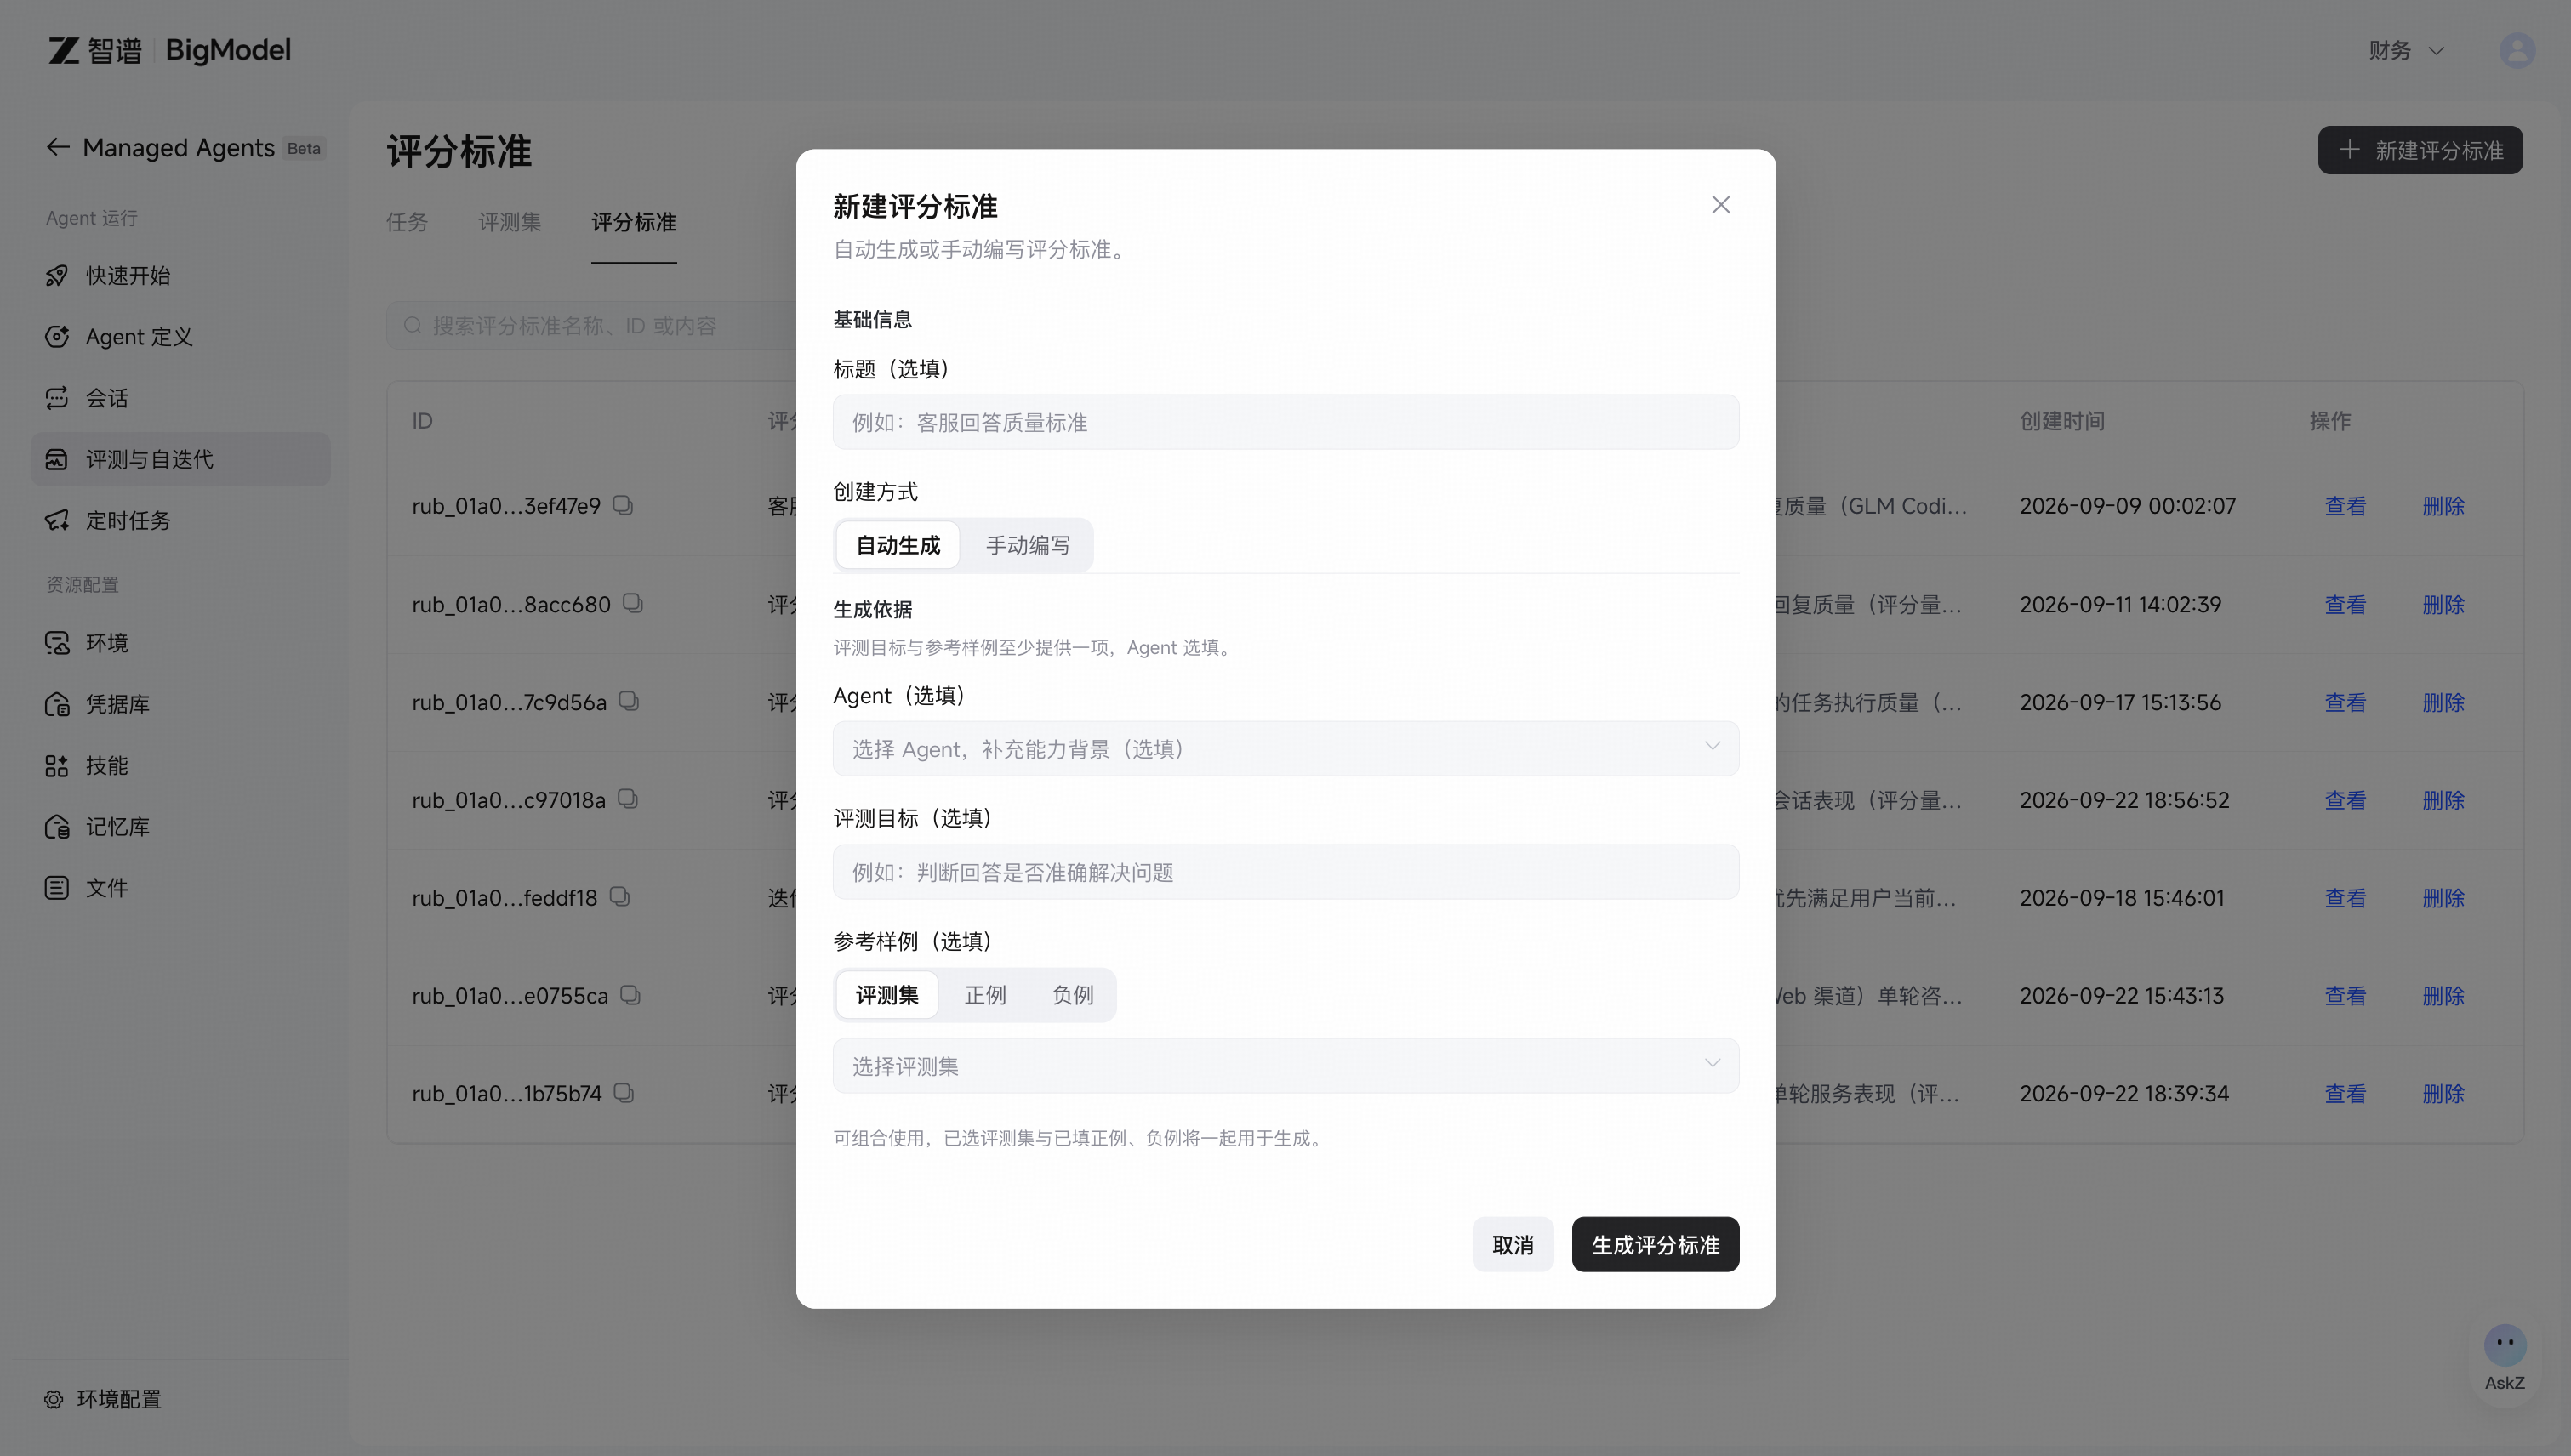Delete rubric created 2026-09-22 15:43:13
2571x1456 pixels.
pyautogui.click(x=2443, y=996)
